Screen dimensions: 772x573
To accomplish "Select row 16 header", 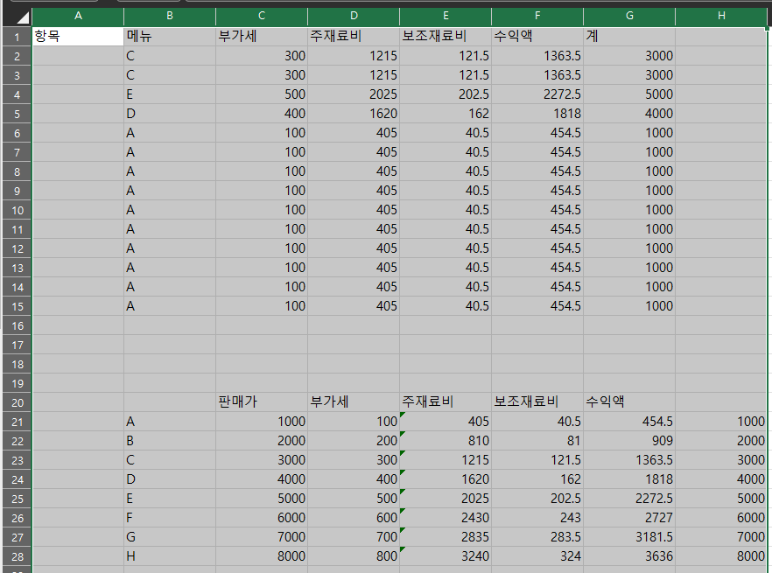I will click(18, 326).
